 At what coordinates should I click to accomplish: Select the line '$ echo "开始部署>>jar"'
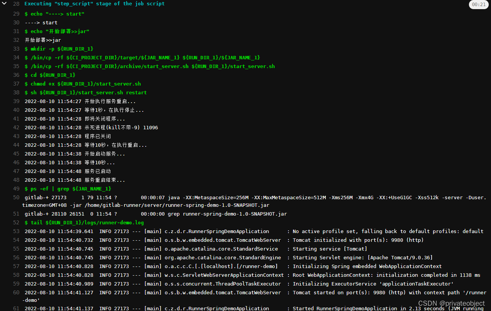tap(57, 31)
